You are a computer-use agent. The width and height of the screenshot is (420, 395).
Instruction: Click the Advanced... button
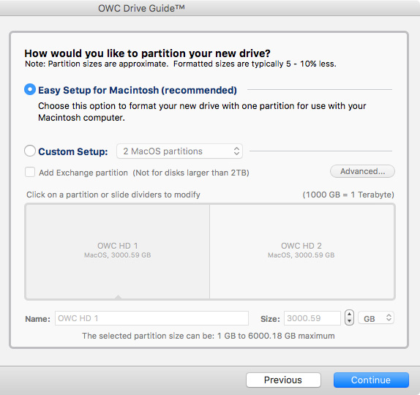(362, 171)
